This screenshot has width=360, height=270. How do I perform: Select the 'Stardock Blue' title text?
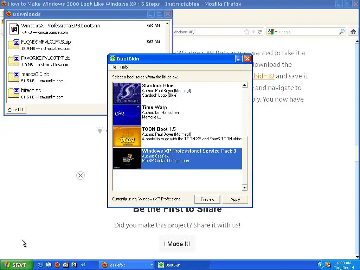[x=158, y=86]
